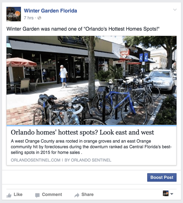Click the Comment speech bubble icon
The width and height of the screenshot is (183, 203).
pos(37,195)
